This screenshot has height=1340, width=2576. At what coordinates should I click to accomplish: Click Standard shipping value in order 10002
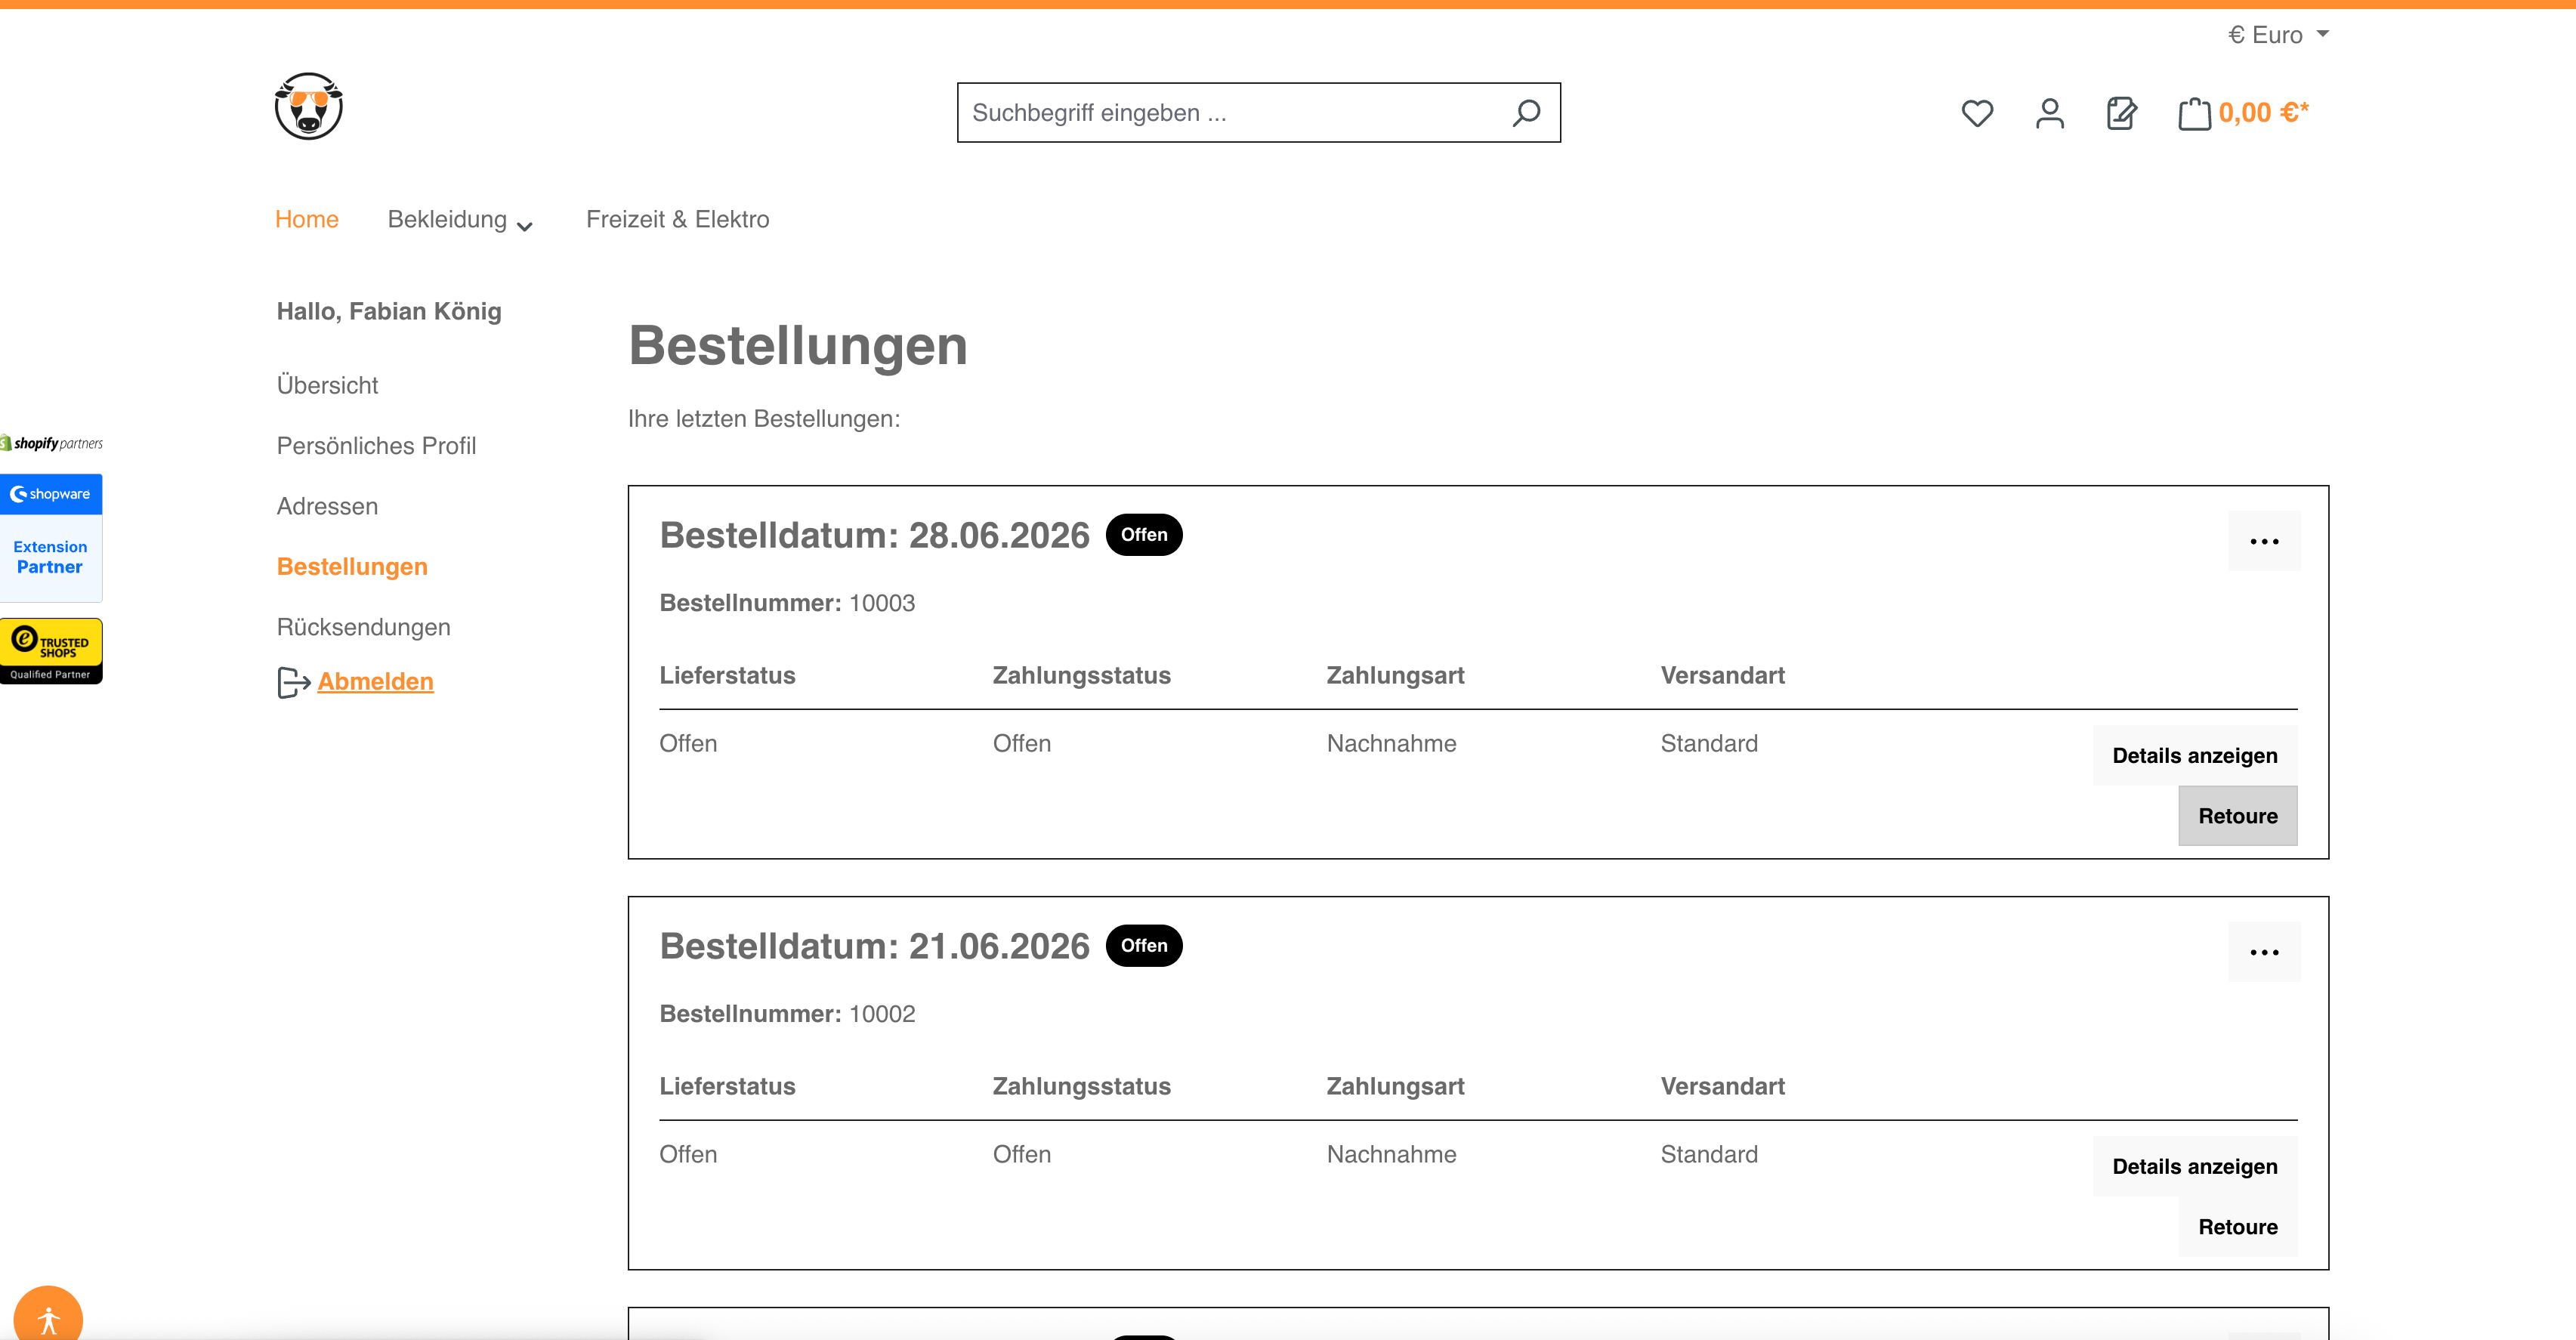(x=1709, y=1155)
